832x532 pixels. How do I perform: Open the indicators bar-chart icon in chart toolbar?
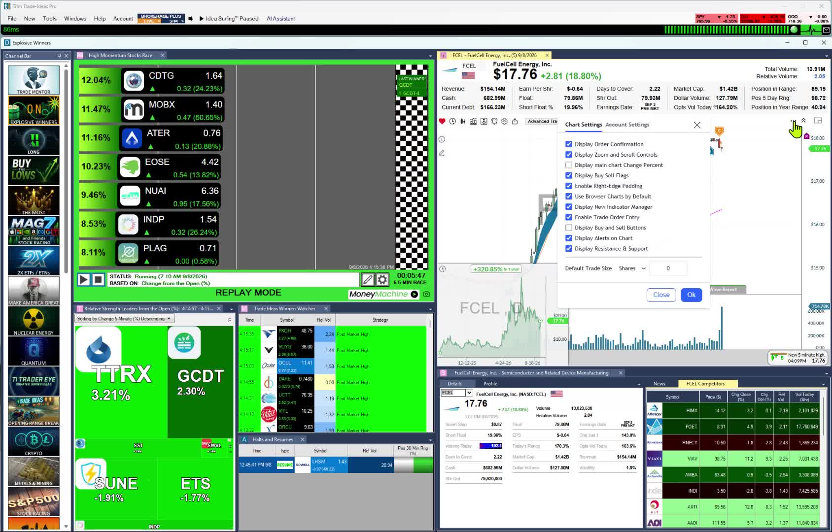coord(473,121)
